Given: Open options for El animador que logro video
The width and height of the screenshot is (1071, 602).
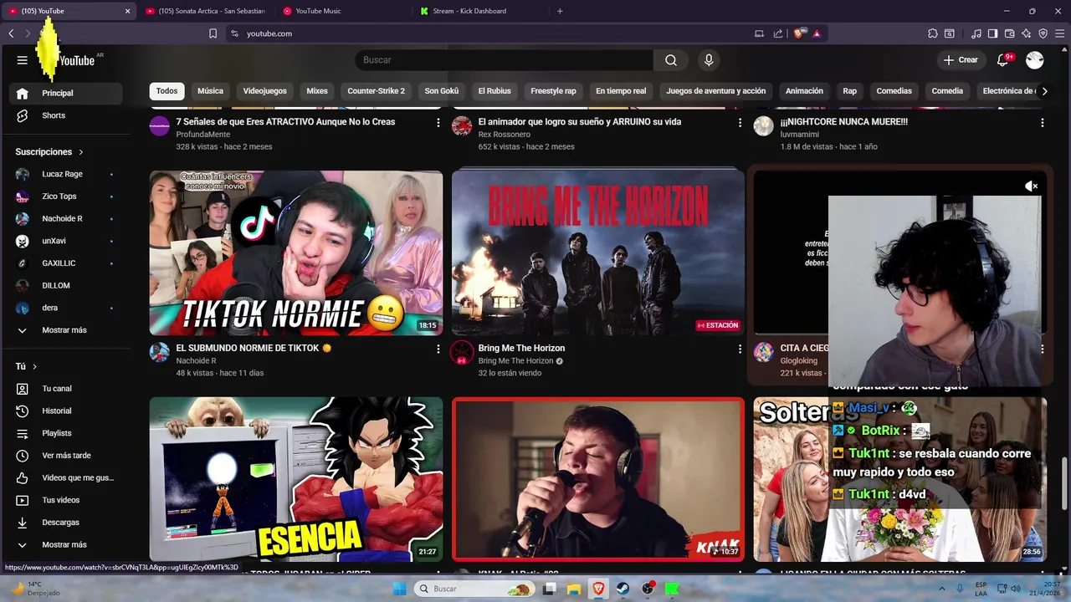Looking at the screenshot, I should tap(740, 123).
